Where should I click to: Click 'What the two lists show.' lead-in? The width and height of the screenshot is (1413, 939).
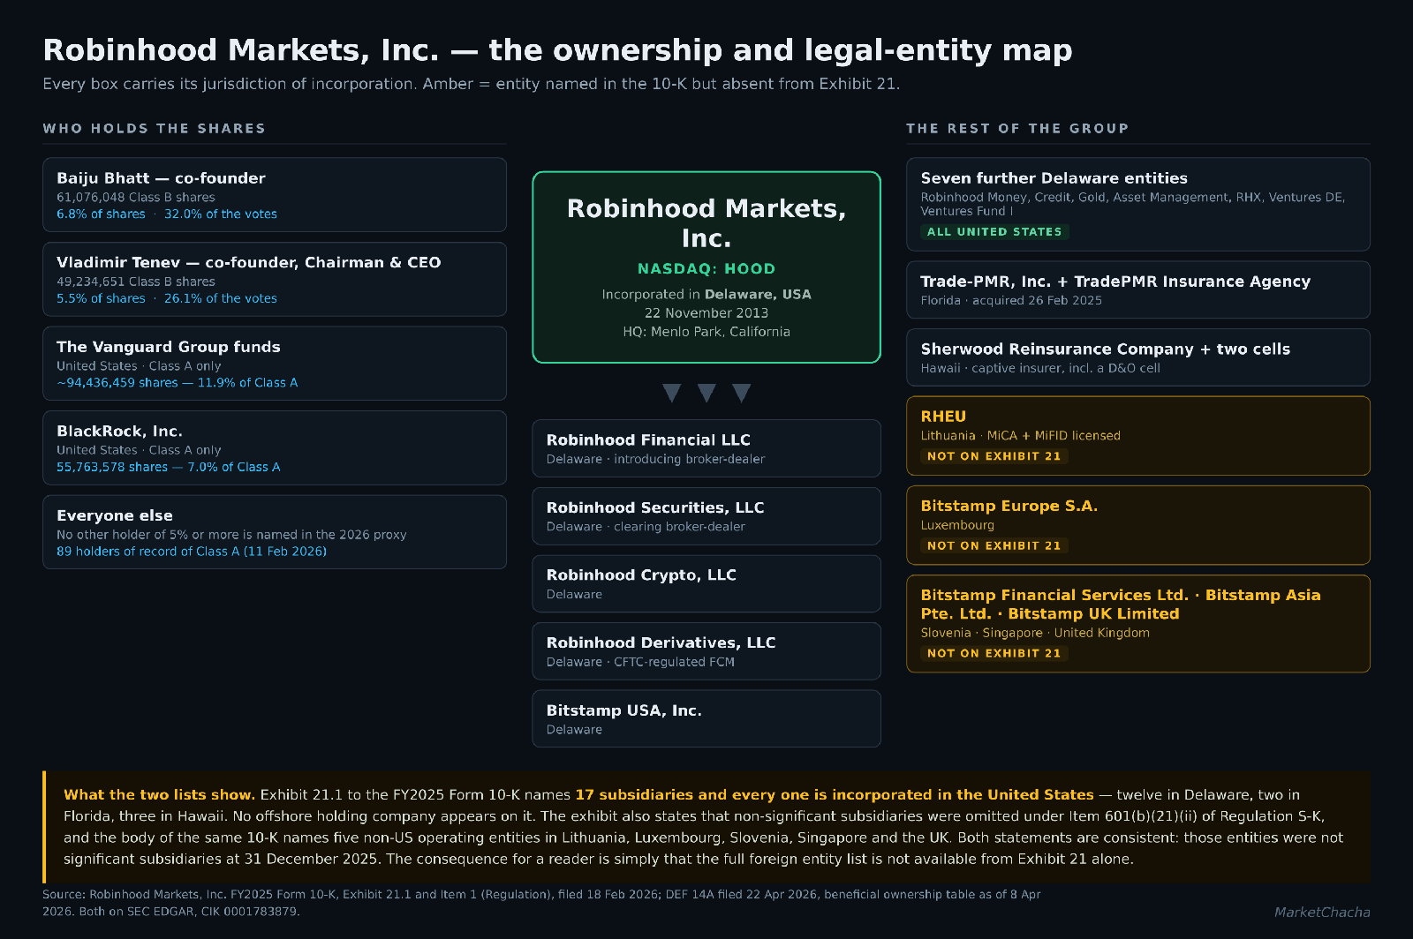159,795
